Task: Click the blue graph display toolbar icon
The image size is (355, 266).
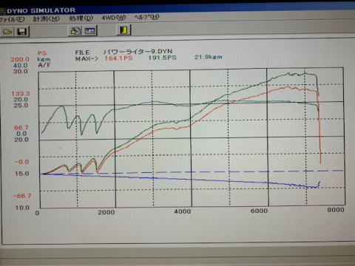Action: tap(89, 31)
